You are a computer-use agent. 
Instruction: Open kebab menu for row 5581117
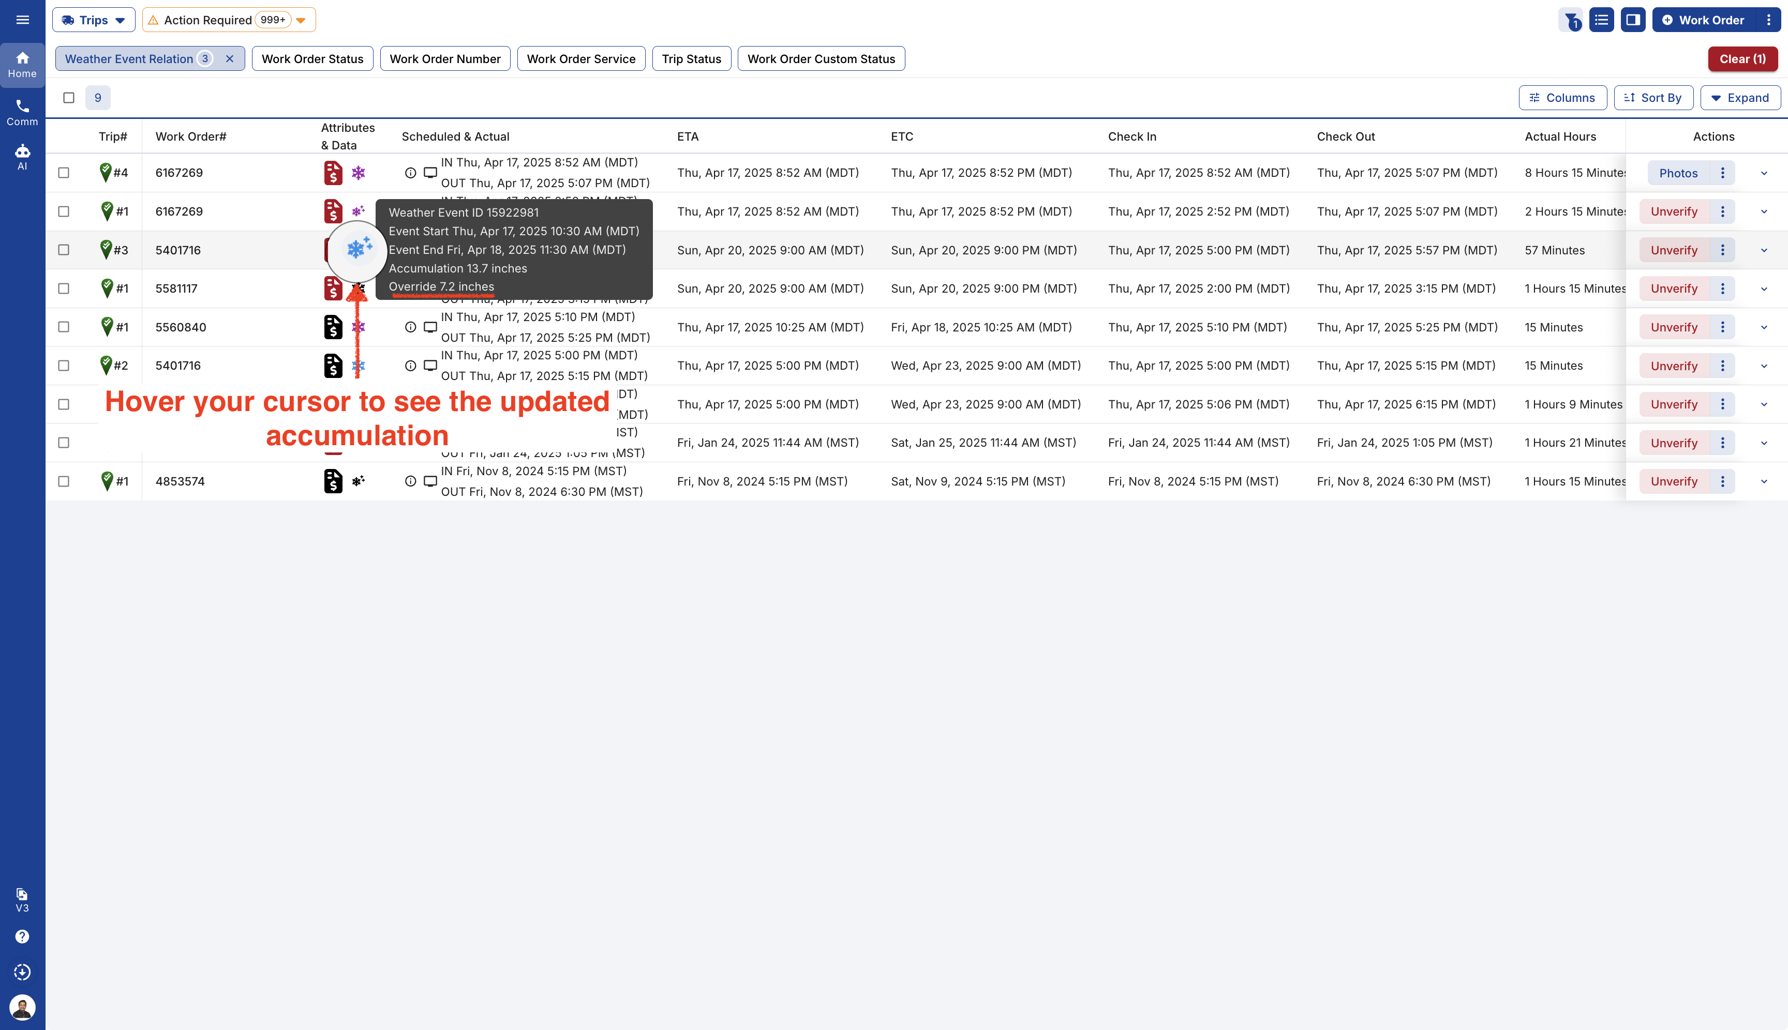1722,289
